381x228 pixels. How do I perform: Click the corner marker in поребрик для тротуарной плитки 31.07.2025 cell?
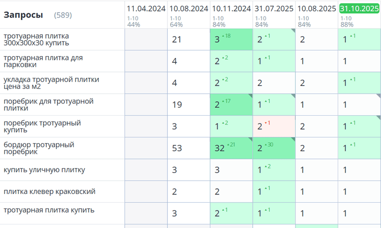pyautogui.click(x=293, y=96)
